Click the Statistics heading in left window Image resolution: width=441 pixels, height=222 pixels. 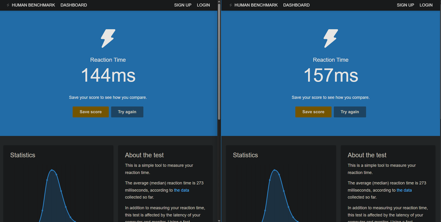(x=23, y=155)
